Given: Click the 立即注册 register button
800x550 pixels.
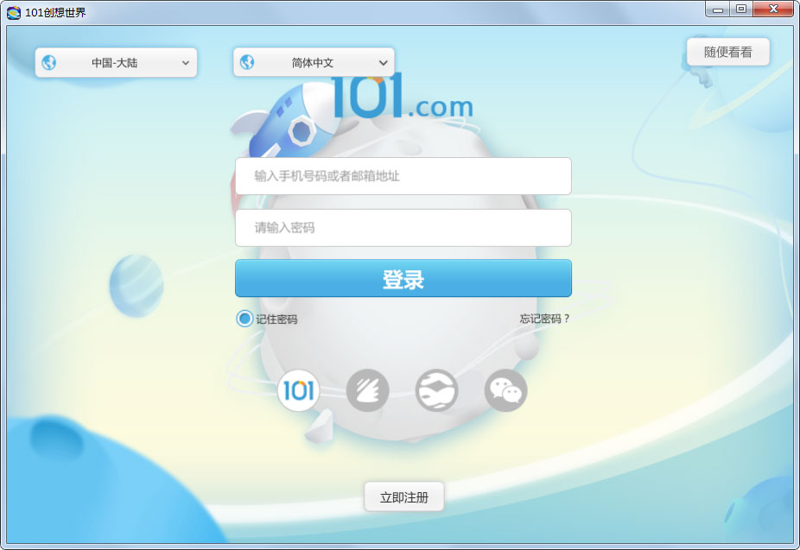Looking at the screenshot, I should 404,497.
